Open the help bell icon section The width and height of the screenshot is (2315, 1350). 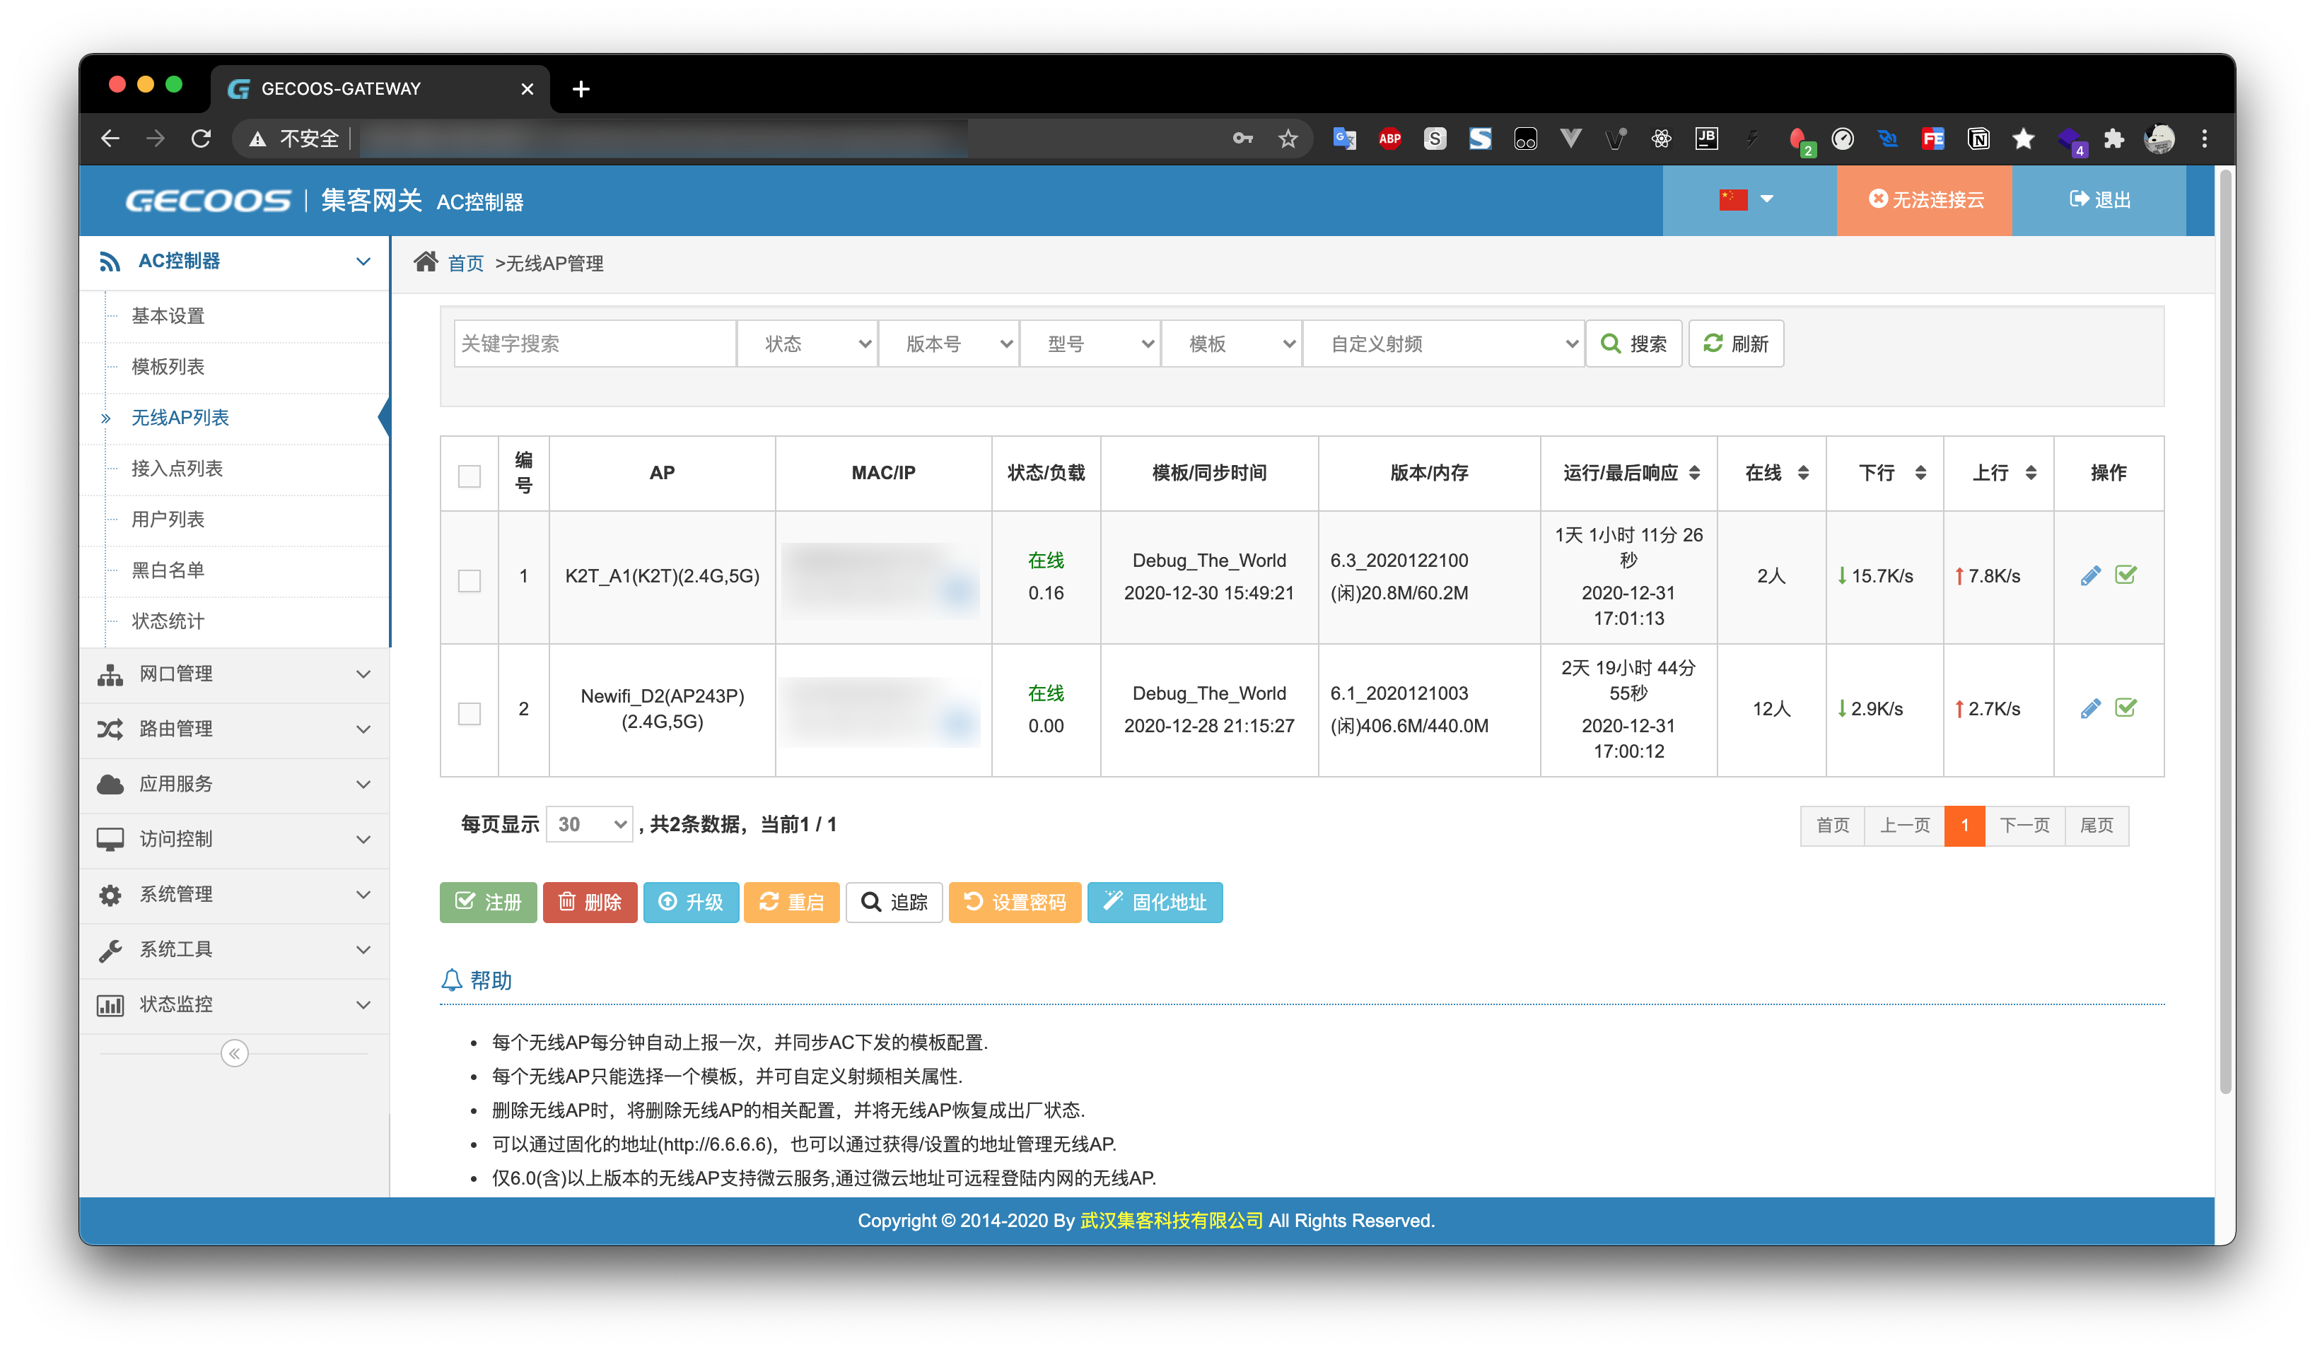coord(451,980)
